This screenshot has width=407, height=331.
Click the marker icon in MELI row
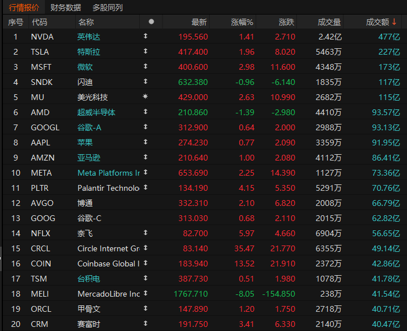pos(146,293)
